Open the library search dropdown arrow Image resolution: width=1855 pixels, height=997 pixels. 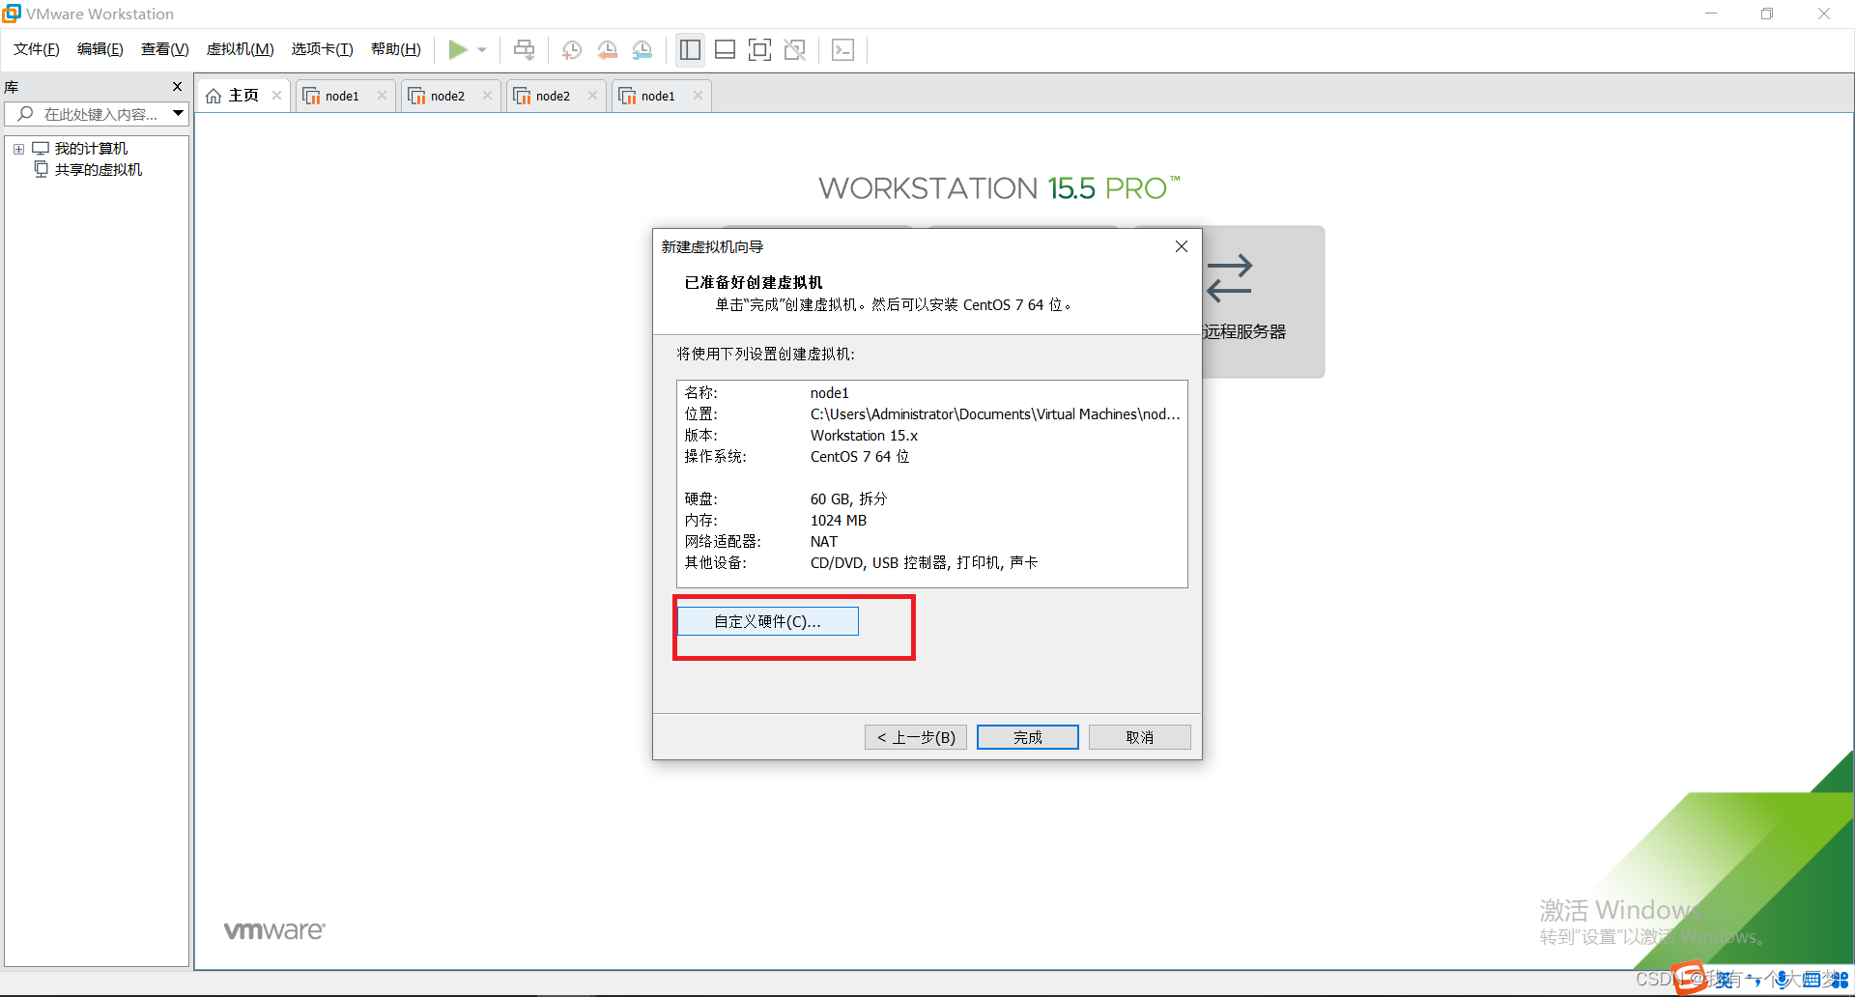pyautogui.click(x=179, y=114)
